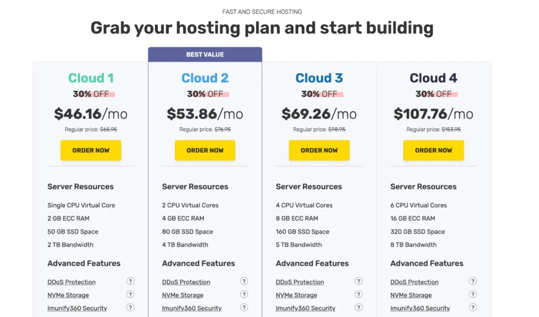Open Cloud 3 Imunify360 Security link
Viewport: 539px width, 317px height.
coord(305,308)
